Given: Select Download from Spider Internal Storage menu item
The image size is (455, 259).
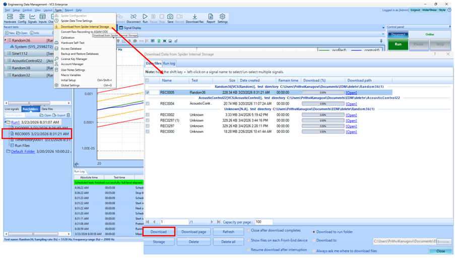Looking at the screenshot, I should click(85, 26).
